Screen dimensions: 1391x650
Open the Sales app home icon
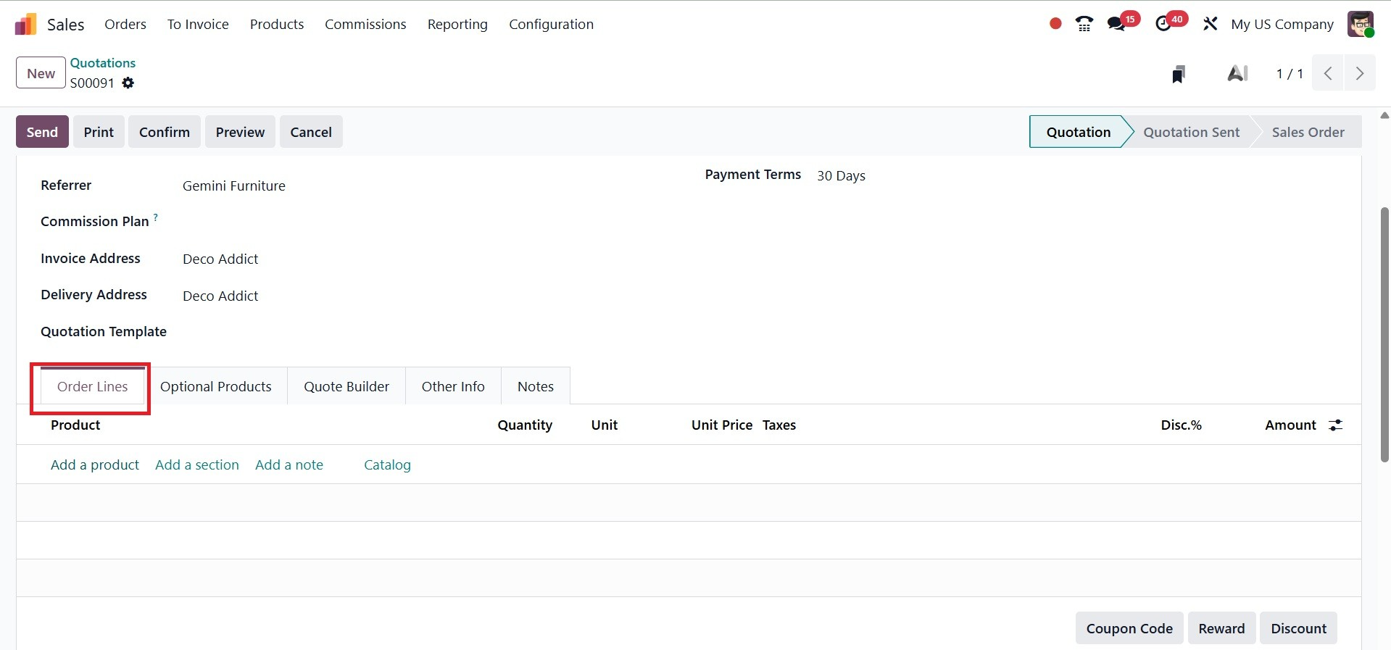point(25,24)
